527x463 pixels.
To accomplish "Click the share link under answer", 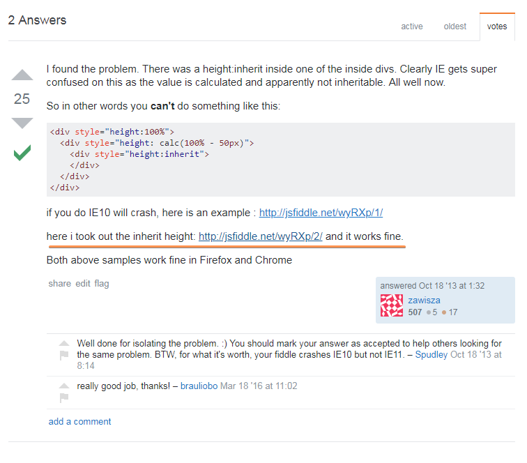I will pyautogui.click(x=59, y=284).
